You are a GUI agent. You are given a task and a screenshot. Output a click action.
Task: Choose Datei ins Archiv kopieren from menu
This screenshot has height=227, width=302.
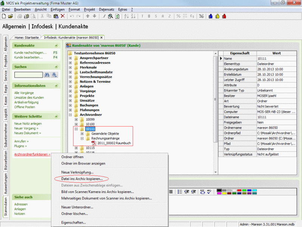pyautogui.click(x=82, y=179)
